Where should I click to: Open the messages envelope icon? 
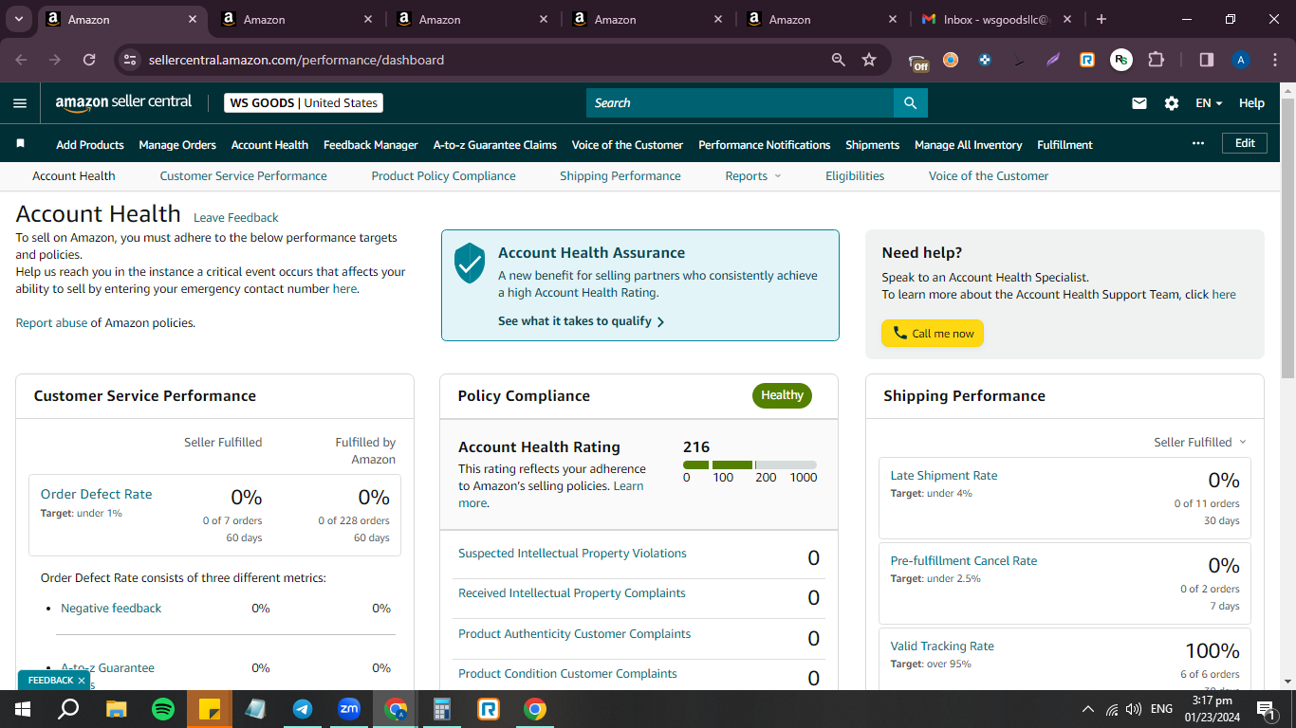pyautogui.click(x=1139, y=103)
